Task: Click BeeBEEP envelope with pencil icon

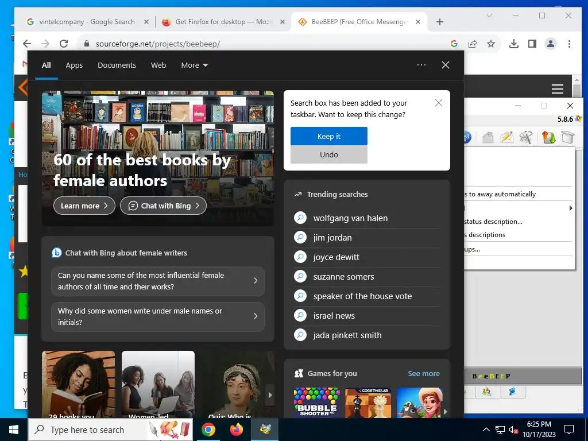Action: tap(506, 137)
